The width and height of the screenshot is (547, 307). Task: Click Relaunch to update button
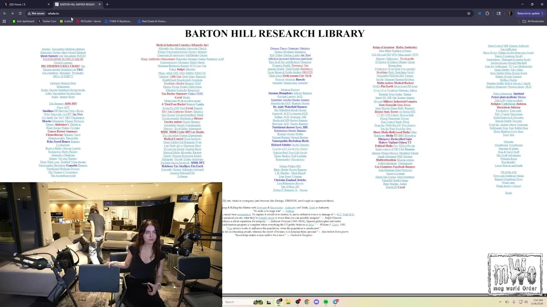529,13
